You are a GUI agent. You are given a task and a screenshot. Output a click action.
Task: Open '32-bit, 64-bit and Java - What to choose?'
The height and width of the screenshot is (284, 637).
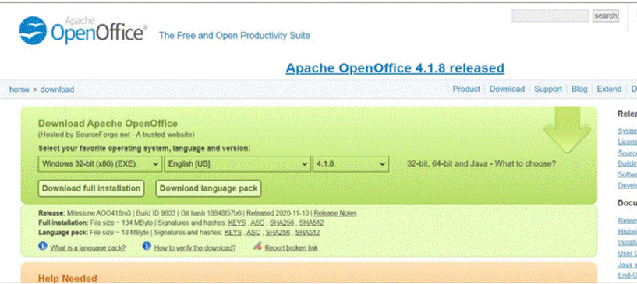pyautogui.click(x=481, y=164)
